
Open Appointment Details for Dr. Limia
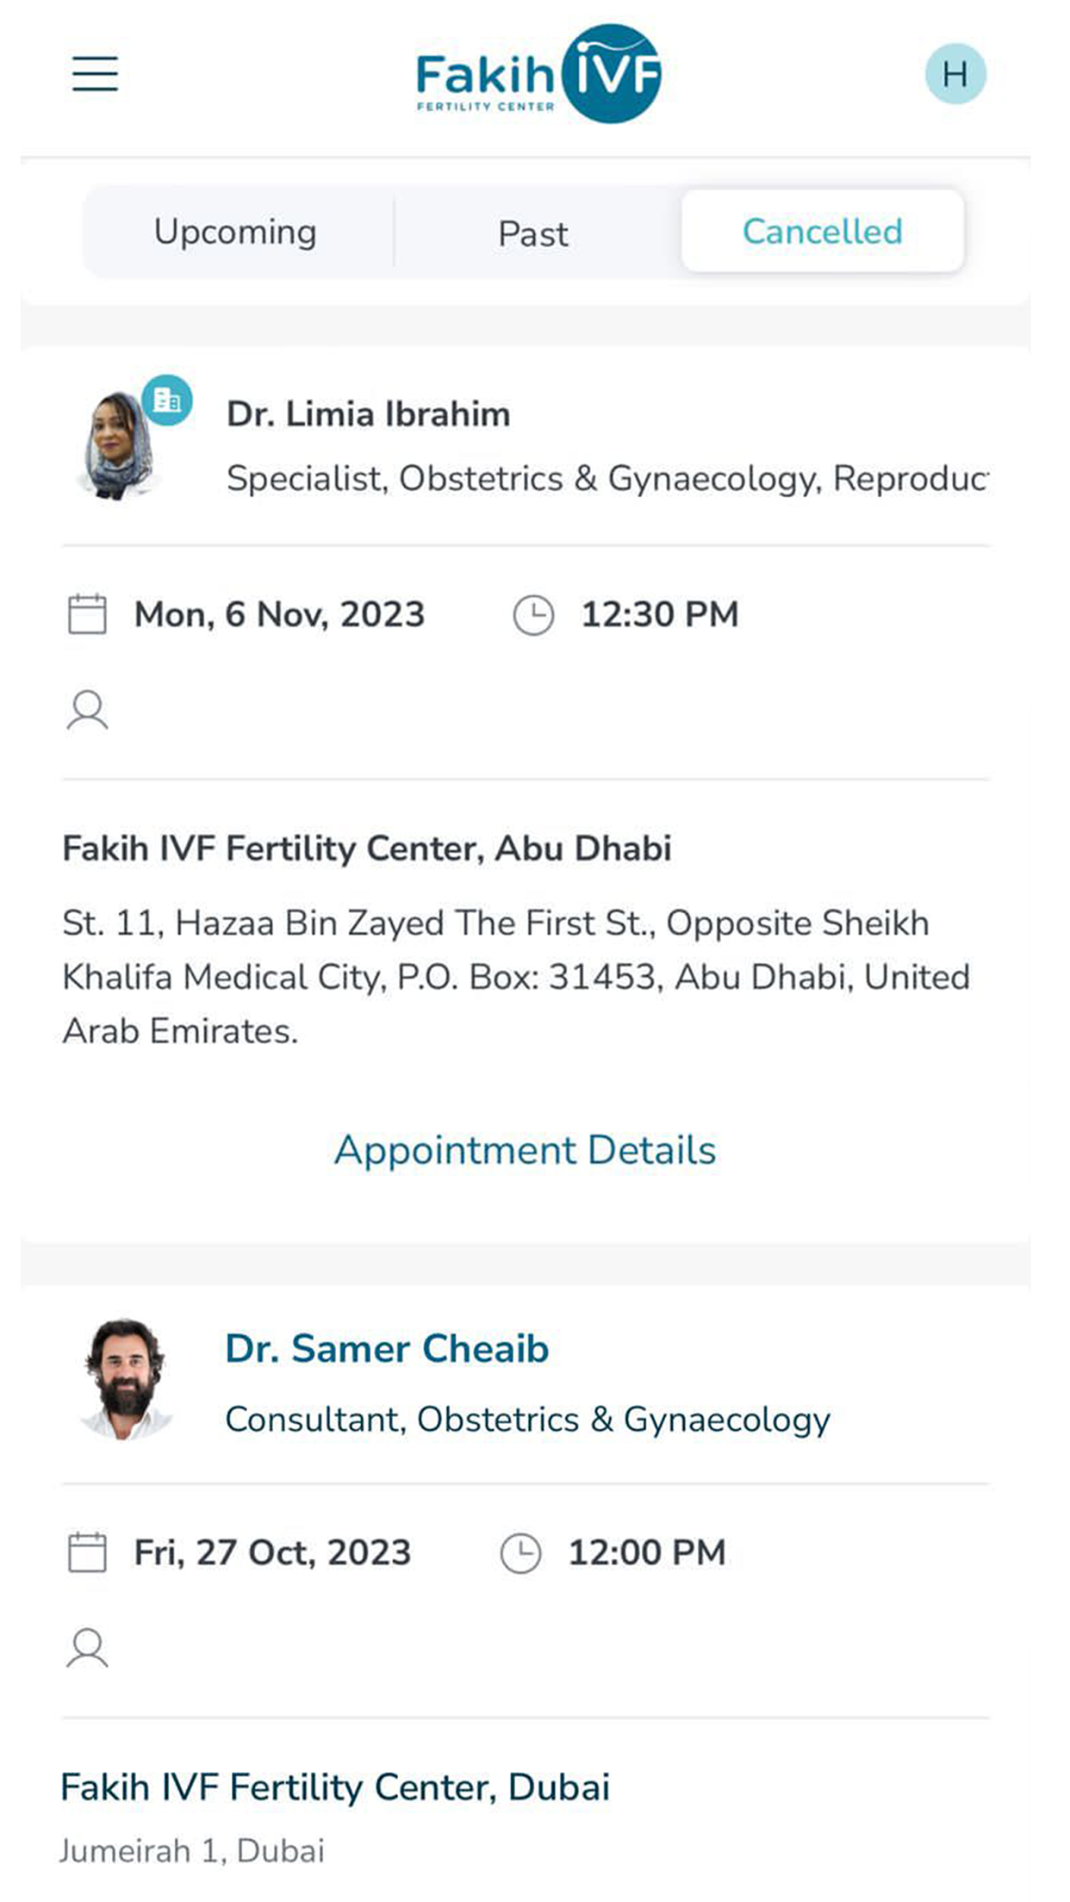[526, 1151]
